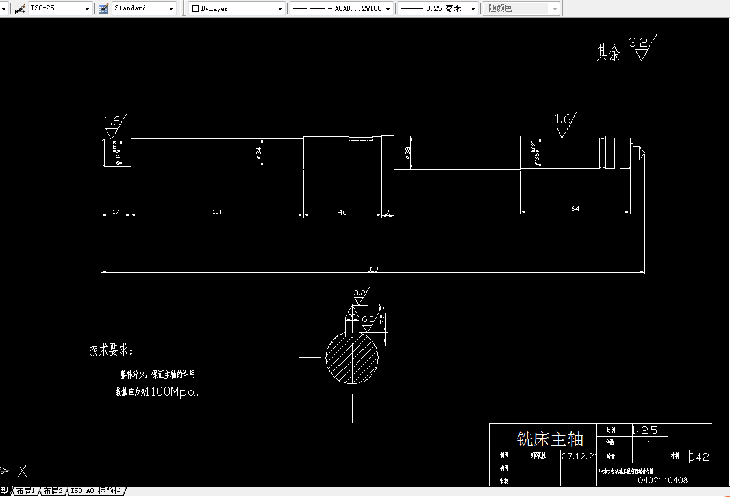Screen dimensions: 730x497
Task: Click the 3.2 roughness symbol next to 其余
Action: click(x=642, y=47)
